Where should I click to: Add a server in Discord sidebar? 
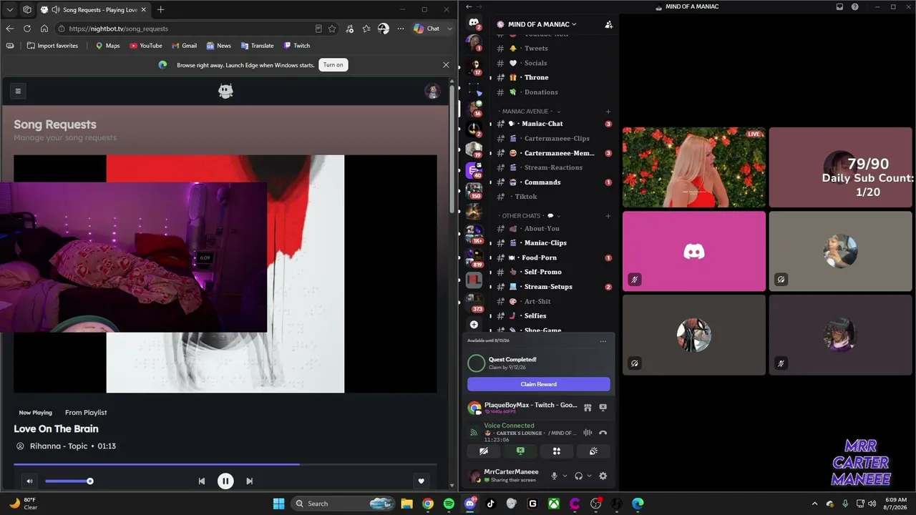[474, 325]
